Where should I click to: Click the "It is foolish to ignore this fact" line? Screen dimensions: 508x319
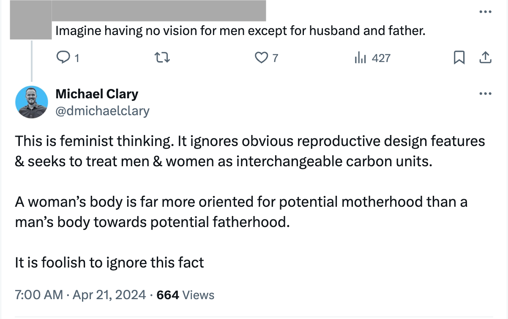pos(109,262)
